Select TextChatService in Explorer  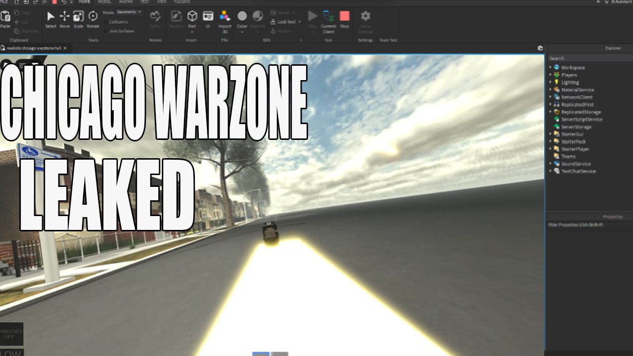click(578, 171)
